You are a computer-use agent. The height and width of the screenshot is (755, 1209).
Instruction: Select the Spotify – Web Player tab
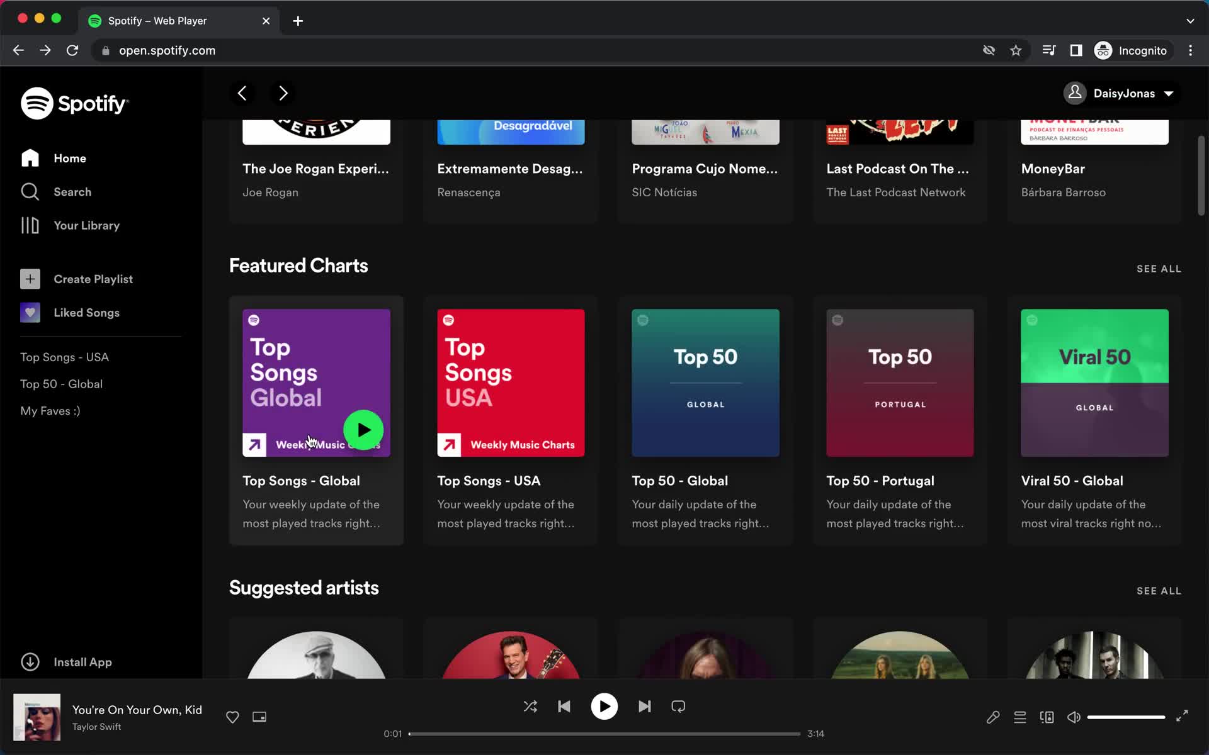pyautogui.click(x=179, y=21)
